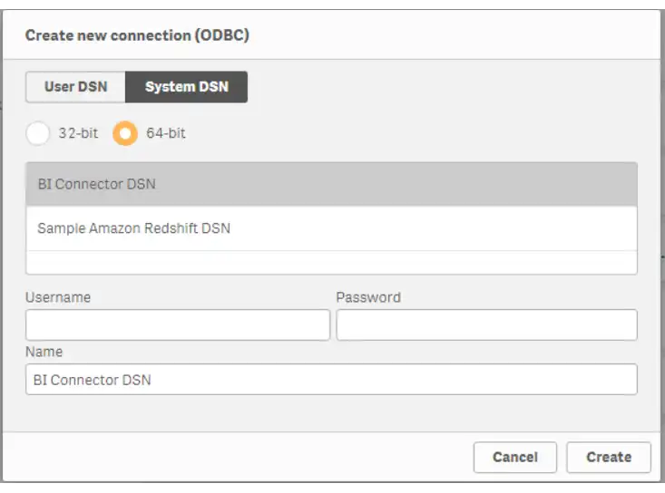Choose the 32-bit radio button
The width and height of the screenshot is (665, 493).
tap(38, 133)
